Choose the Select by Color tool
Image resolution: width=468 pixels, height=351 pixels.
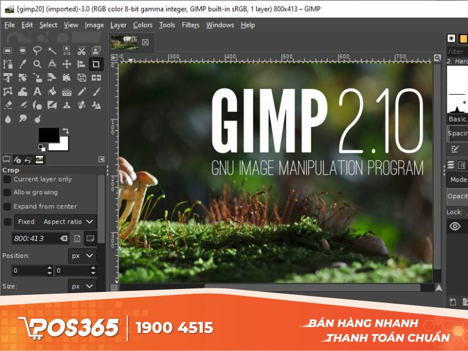click(67, 50)
